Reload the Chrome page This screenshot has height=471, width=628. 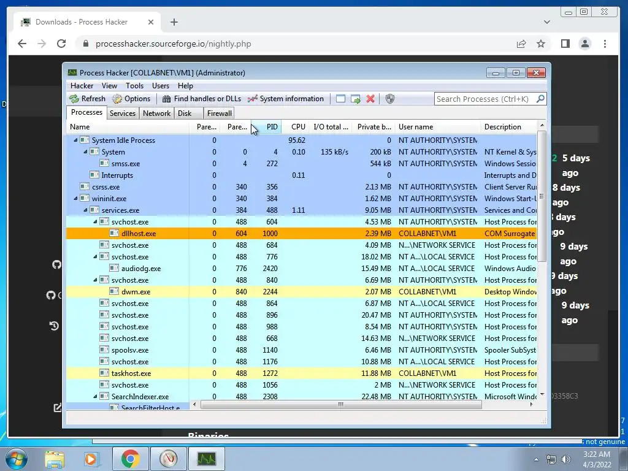pos(61,44)
